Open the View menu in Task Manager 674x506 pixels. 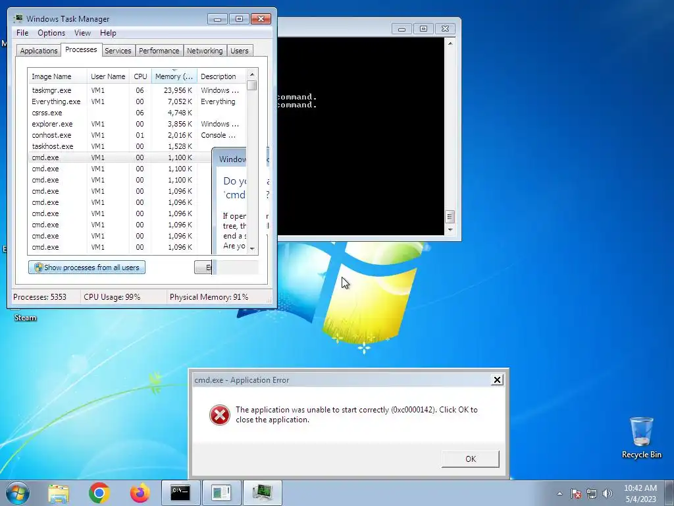(x=82, y=33)
